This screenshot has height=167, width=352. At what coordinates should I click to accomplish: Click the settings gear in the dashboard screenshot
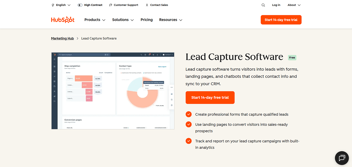pos(153,55)
